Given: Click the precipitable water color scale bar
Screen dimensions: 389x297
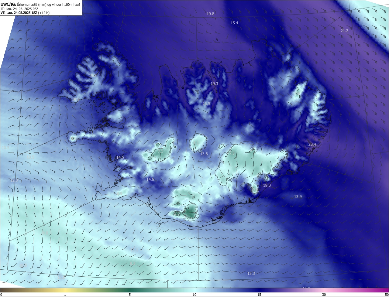Looking at the screenshot, I should [194, 290].
